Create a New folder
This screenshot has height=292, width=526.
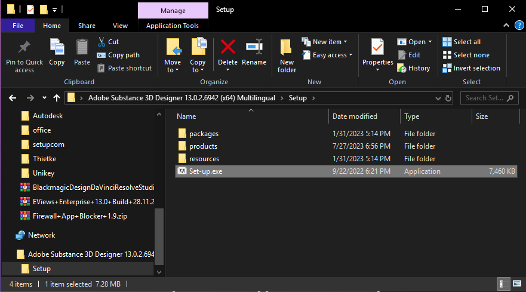tap(287, 56)
